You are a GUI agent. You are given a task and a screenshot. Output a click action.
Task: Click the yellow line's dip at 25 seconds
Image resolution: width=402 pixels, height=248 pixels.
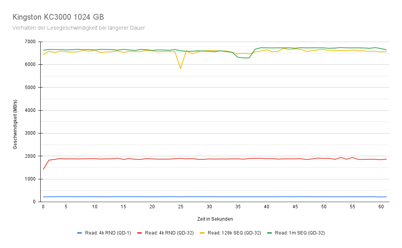180,69
